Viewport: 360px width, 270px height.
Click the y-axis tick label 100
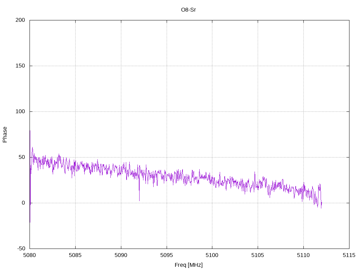(x=20, y=111)
